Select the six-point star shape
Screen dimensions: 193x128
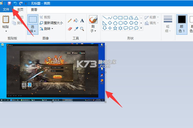121,28
